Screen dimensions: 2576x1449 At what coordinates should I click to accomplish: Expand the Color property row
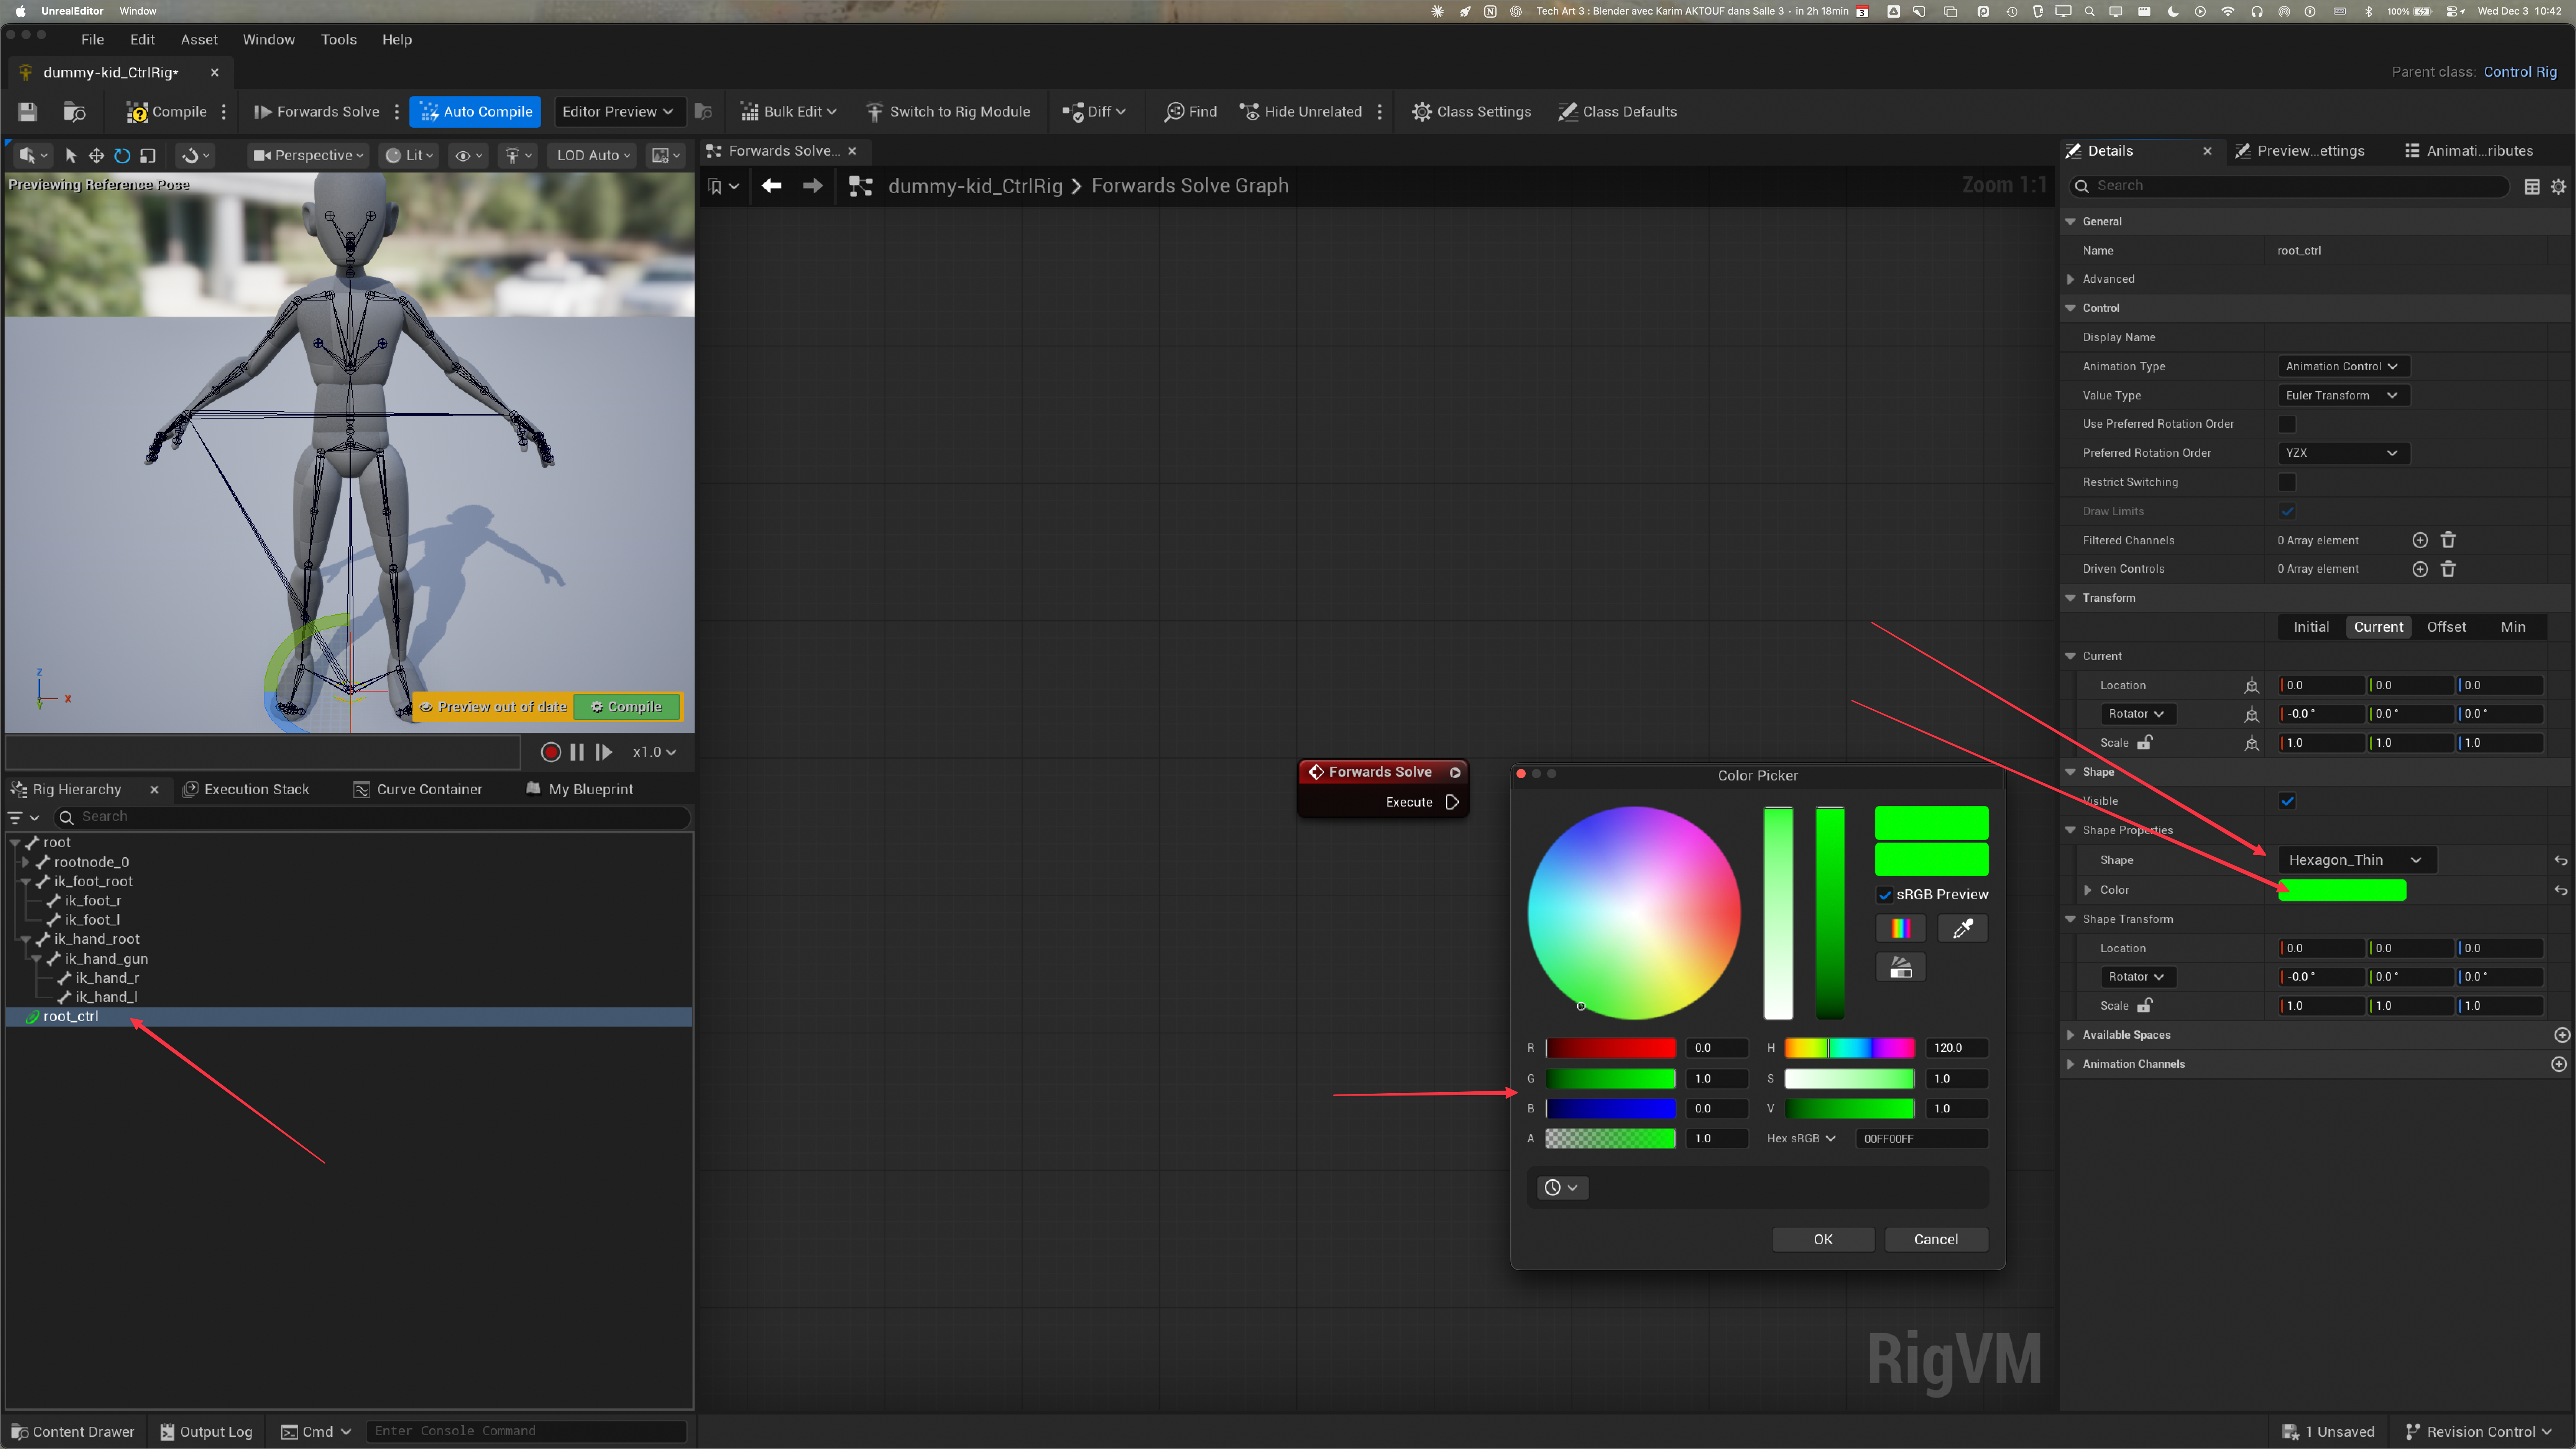pos(2087,890)
